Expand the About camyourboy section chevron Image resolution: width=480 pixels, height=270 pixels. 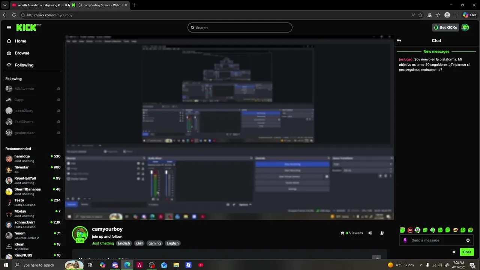pos(376,258)
